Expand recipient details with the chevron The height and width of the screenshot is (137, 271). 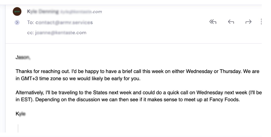pyautogui.click(x=17, y=22)
